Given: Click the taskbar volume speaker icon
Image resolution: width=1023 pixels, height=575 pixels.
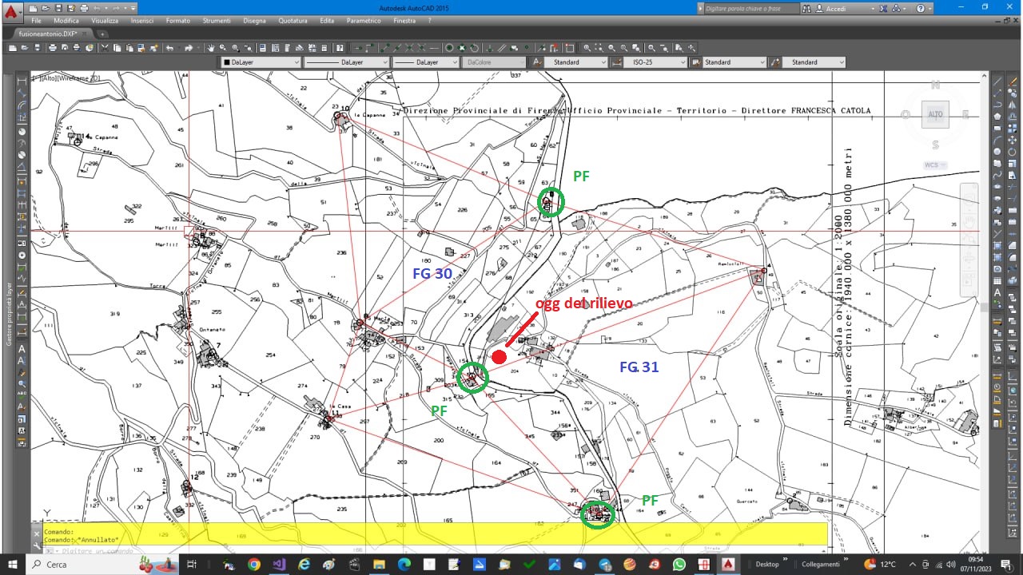Looking at the screenshot, I should [951, 565].
